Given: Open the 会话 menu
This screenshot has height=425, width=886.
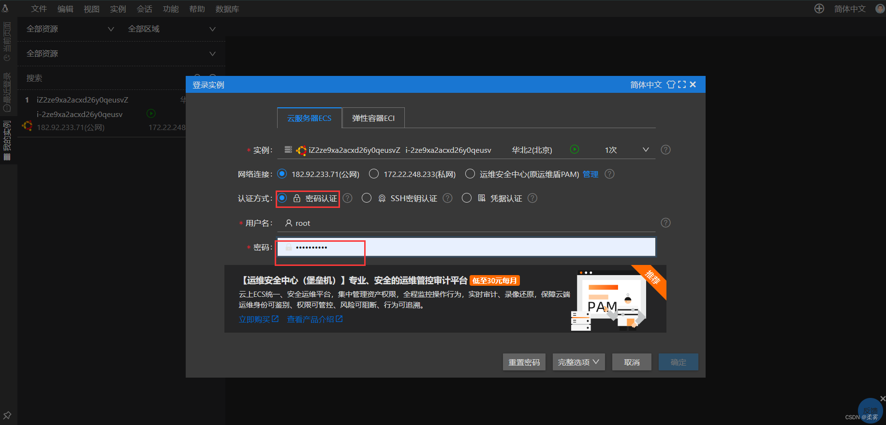Looking at the screenshot, I should 144,9.
